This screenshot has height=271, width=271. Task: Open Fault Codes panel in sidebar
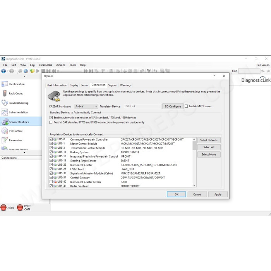click(x=21, y=93)
